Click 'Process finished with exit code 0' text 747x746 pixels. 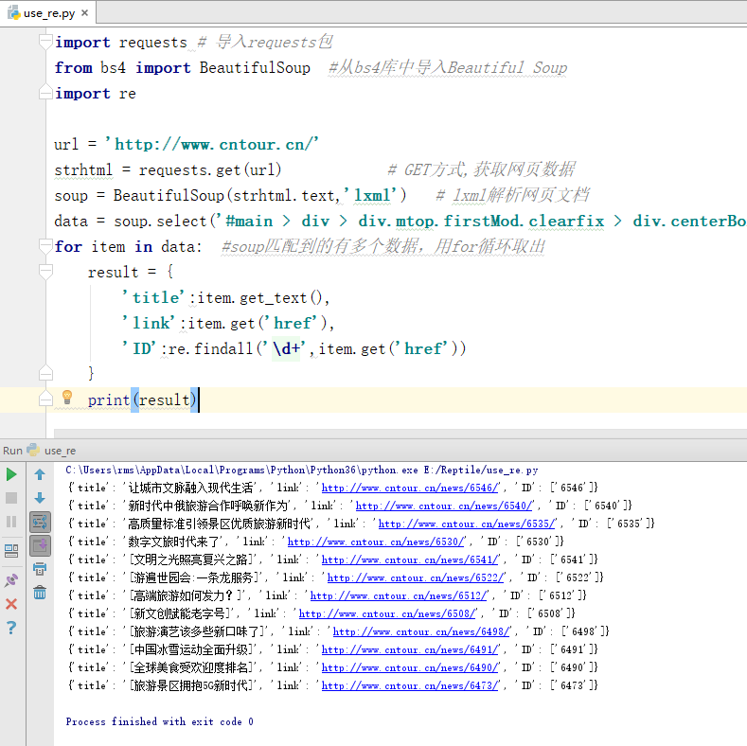pyautogui.click(x=160, y=721)
